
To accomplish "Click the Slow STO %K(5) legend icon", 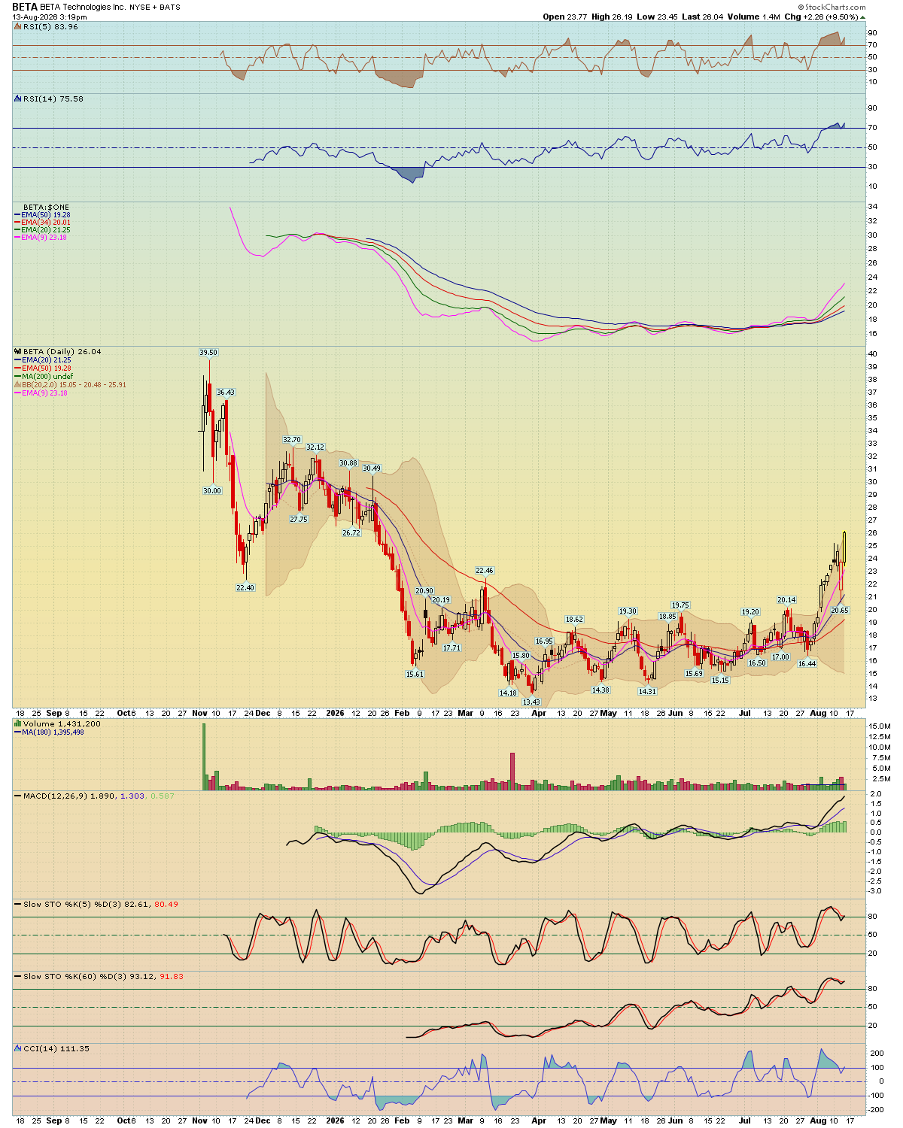I will coord(18,904).
